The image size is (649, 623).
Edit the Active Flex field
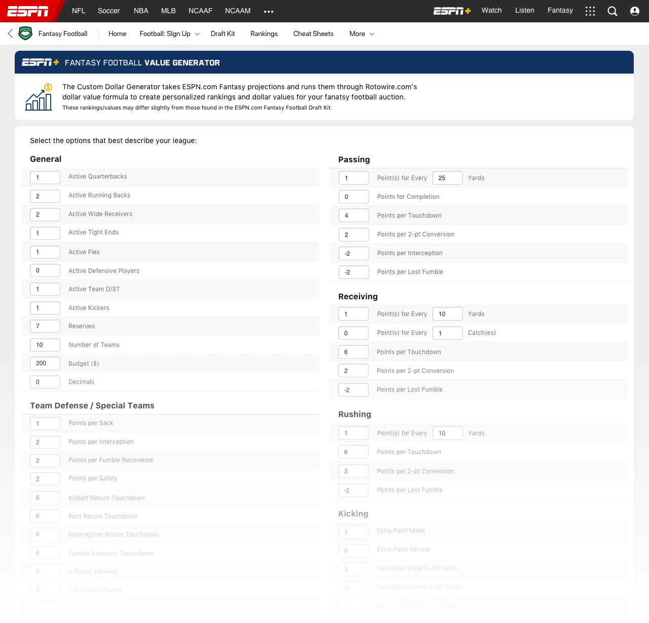(x=45, y=252)
